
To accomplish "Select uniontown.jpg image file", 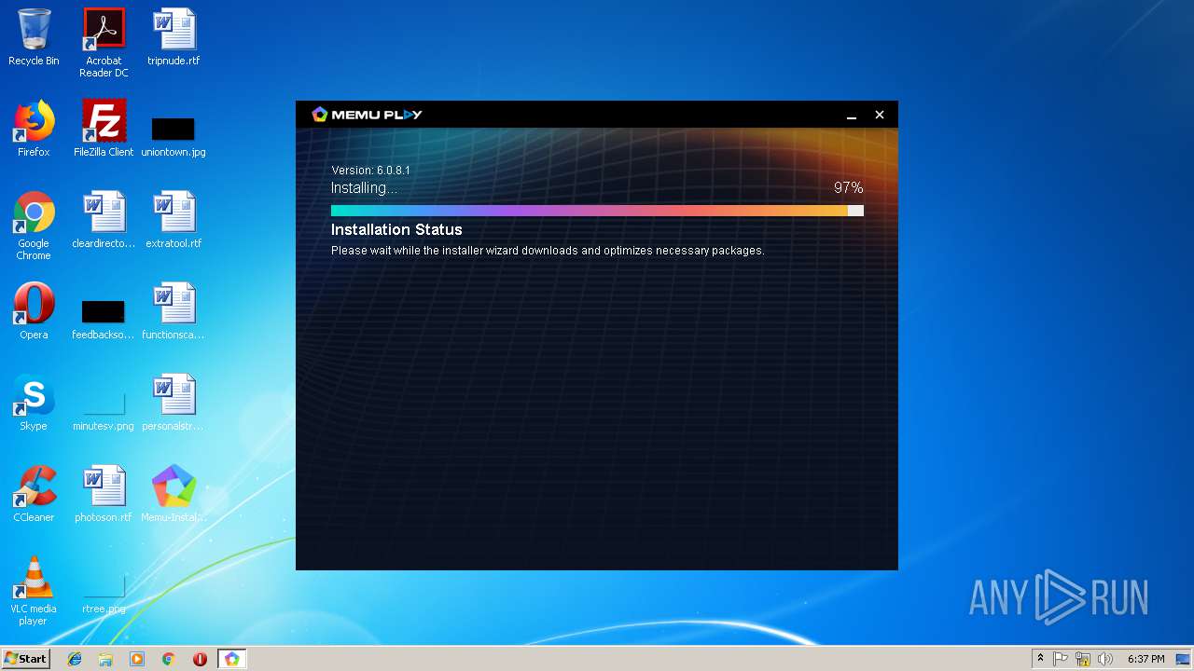I will coord(174,136).
